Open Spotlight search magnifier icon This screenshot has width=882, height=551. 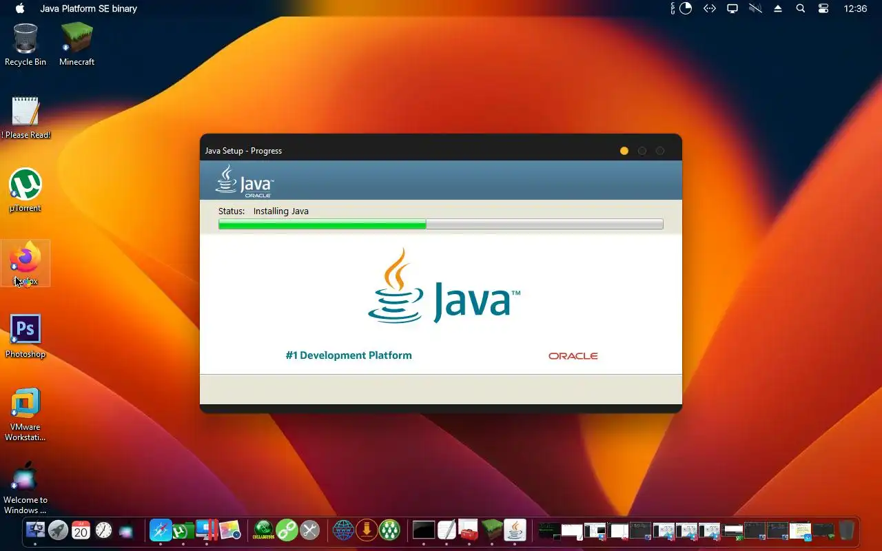801,9
